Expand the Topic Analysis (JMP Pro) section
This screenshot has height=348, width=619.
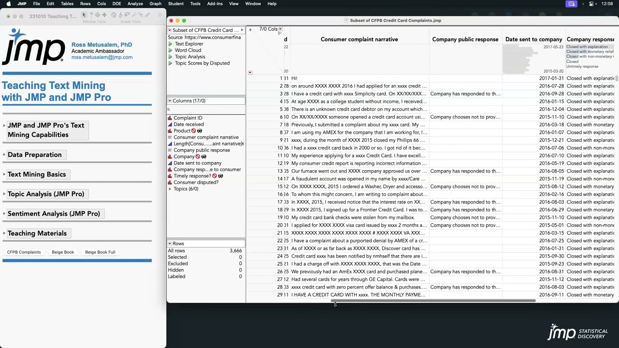(x=4, y=194)
